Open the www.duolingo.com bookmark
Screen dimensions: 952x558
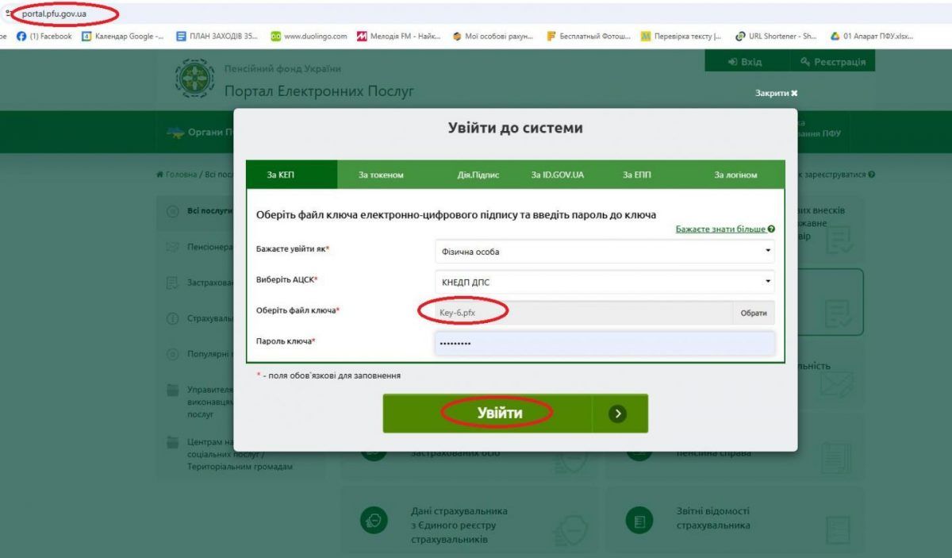point(313,35)
